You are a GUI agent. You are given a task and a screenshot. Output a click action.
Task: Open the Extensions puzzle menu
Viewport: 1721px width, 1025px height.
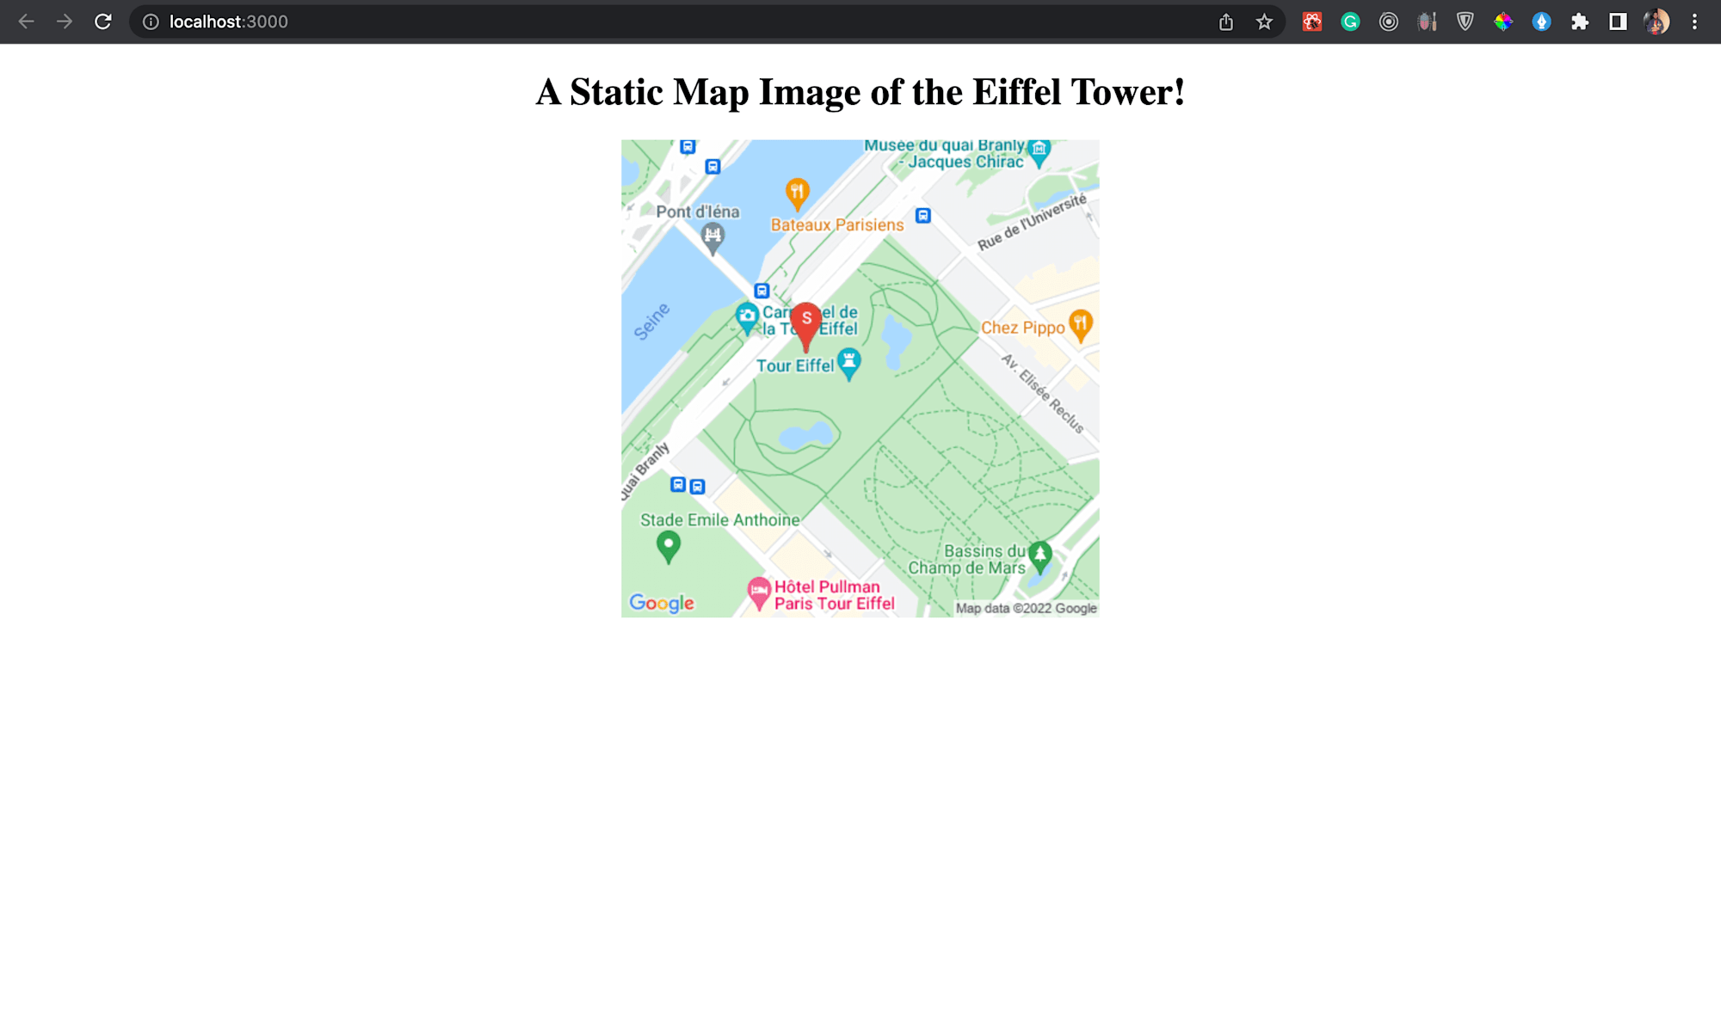point(1580,21)
